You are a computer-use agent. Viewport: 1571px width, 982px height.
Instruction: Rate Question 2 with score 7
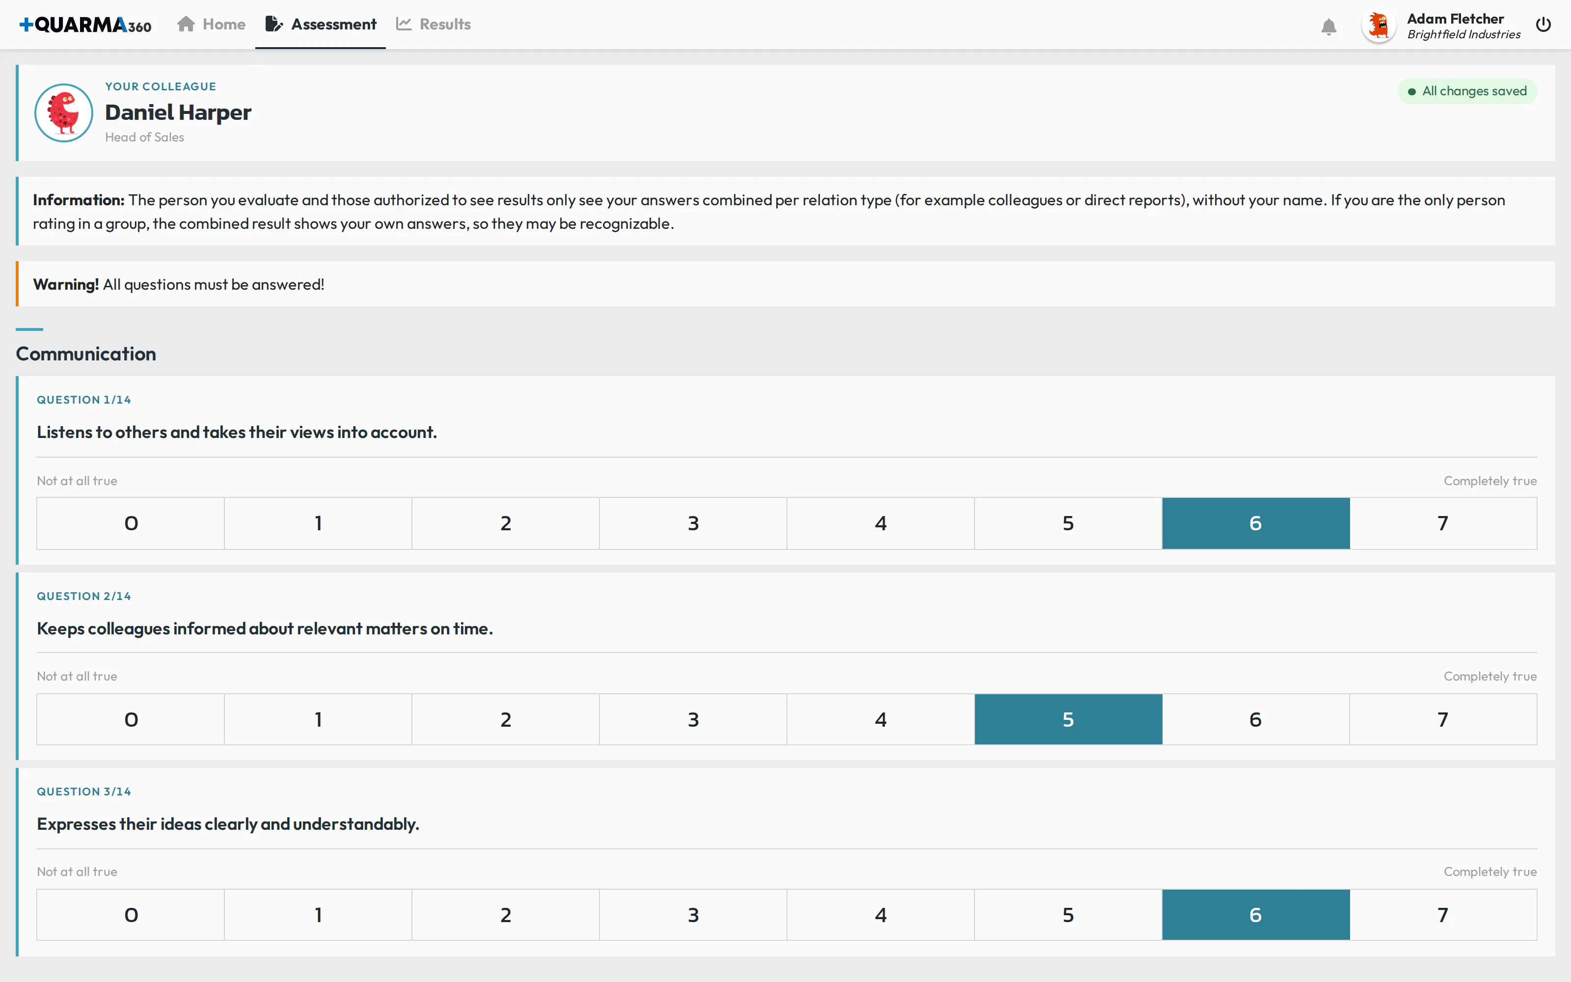click(1444, 720)
